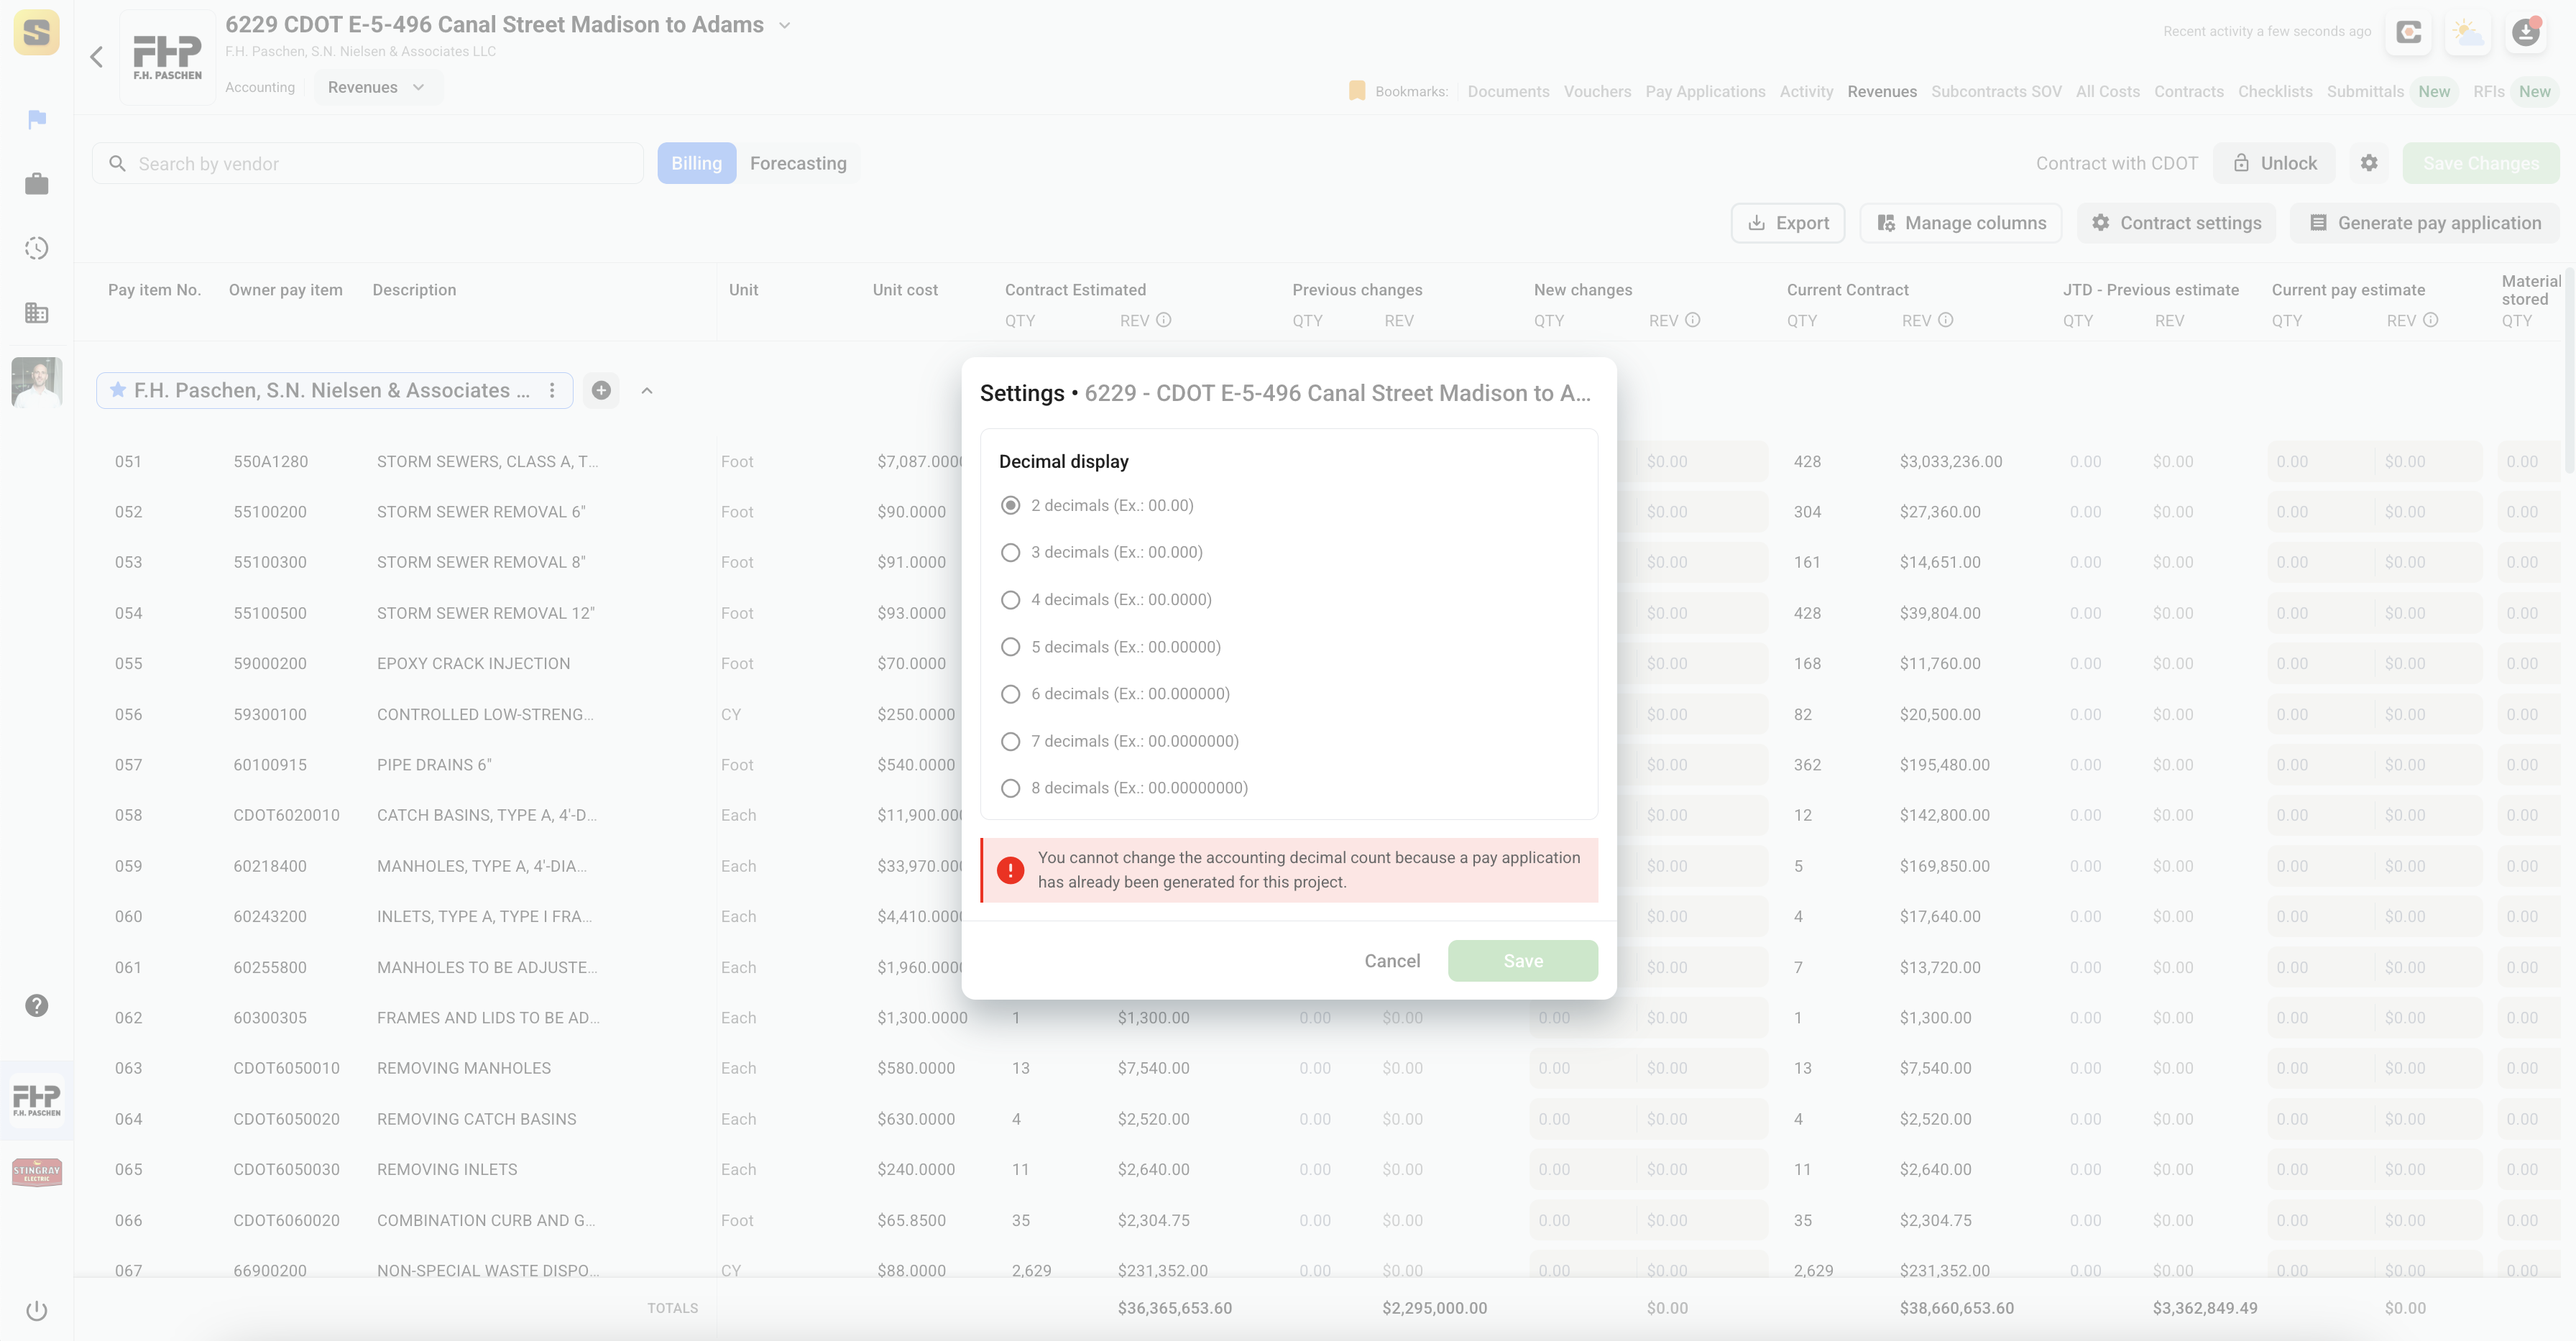Viewport: 2576px width, 1341px height.
Task: Click the Save Changes button
Action: coord(2481,163)
